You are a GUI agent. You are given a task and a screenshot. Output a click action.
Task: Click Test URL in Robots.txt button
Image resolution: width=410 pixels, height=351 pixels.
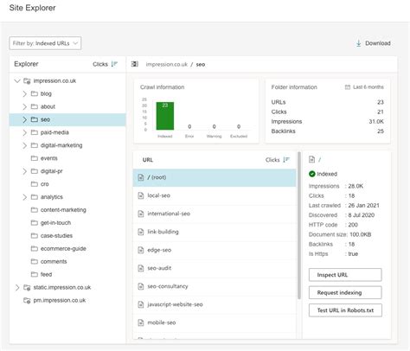[x=345, y=310]
